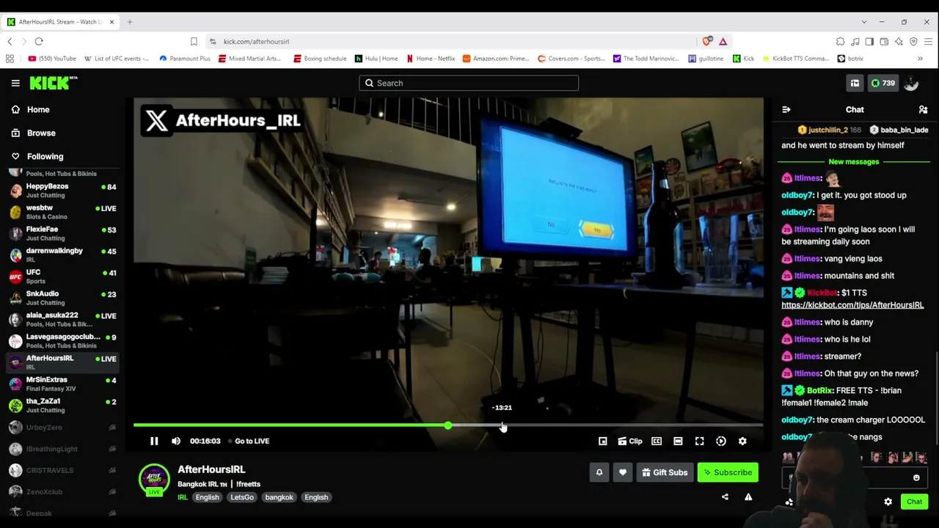Open browser extensions puzzle icon

coord(840,41)
